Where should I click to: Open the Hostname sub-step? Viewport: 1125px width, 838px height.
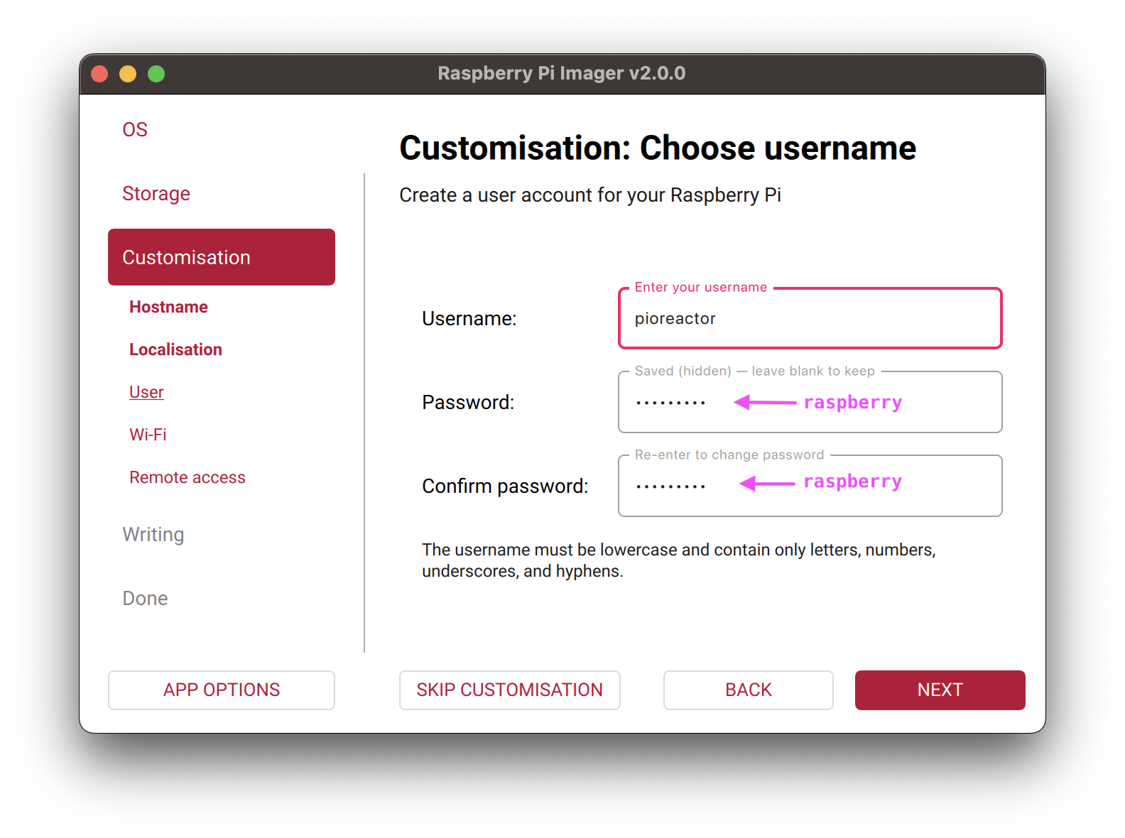(168, 307)
